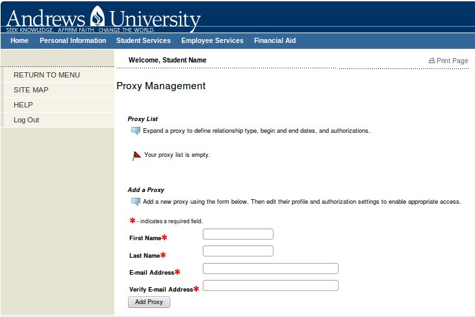Click the 'Add a Proxy' section title

(x=146, y=190)
